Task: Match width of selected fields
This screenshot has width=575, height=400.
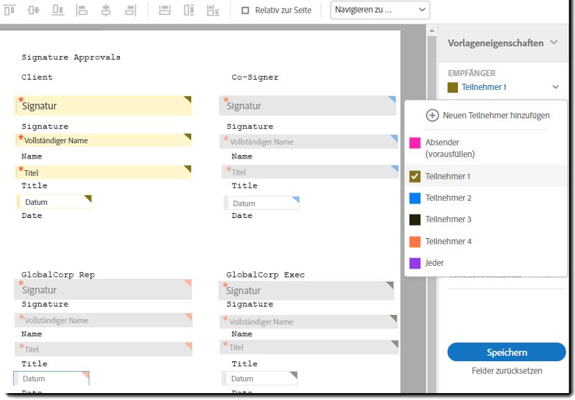Action: [165, 10]
